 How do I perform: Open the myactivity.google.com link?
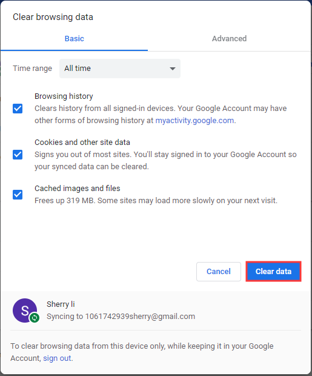(x=194, y=120)
